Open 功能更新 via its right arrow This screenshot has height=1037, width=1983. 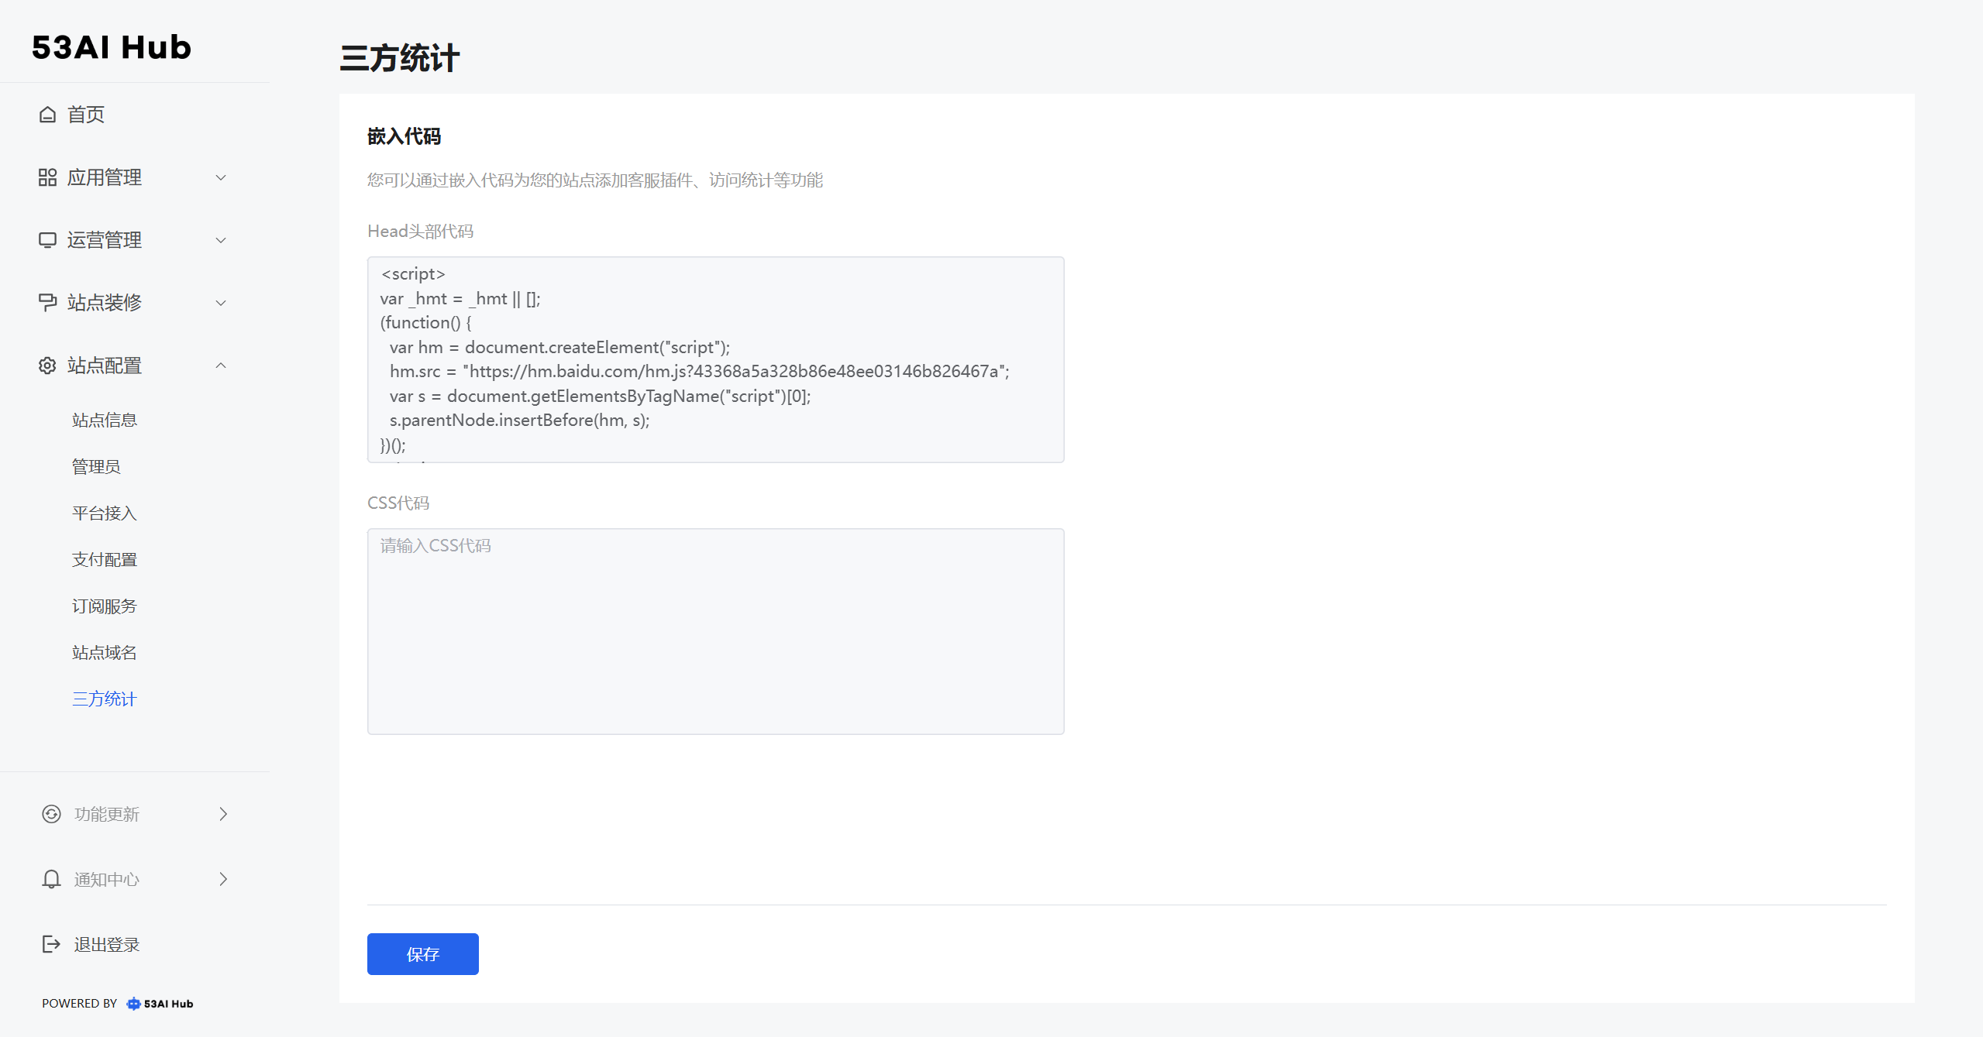(223, 814)
